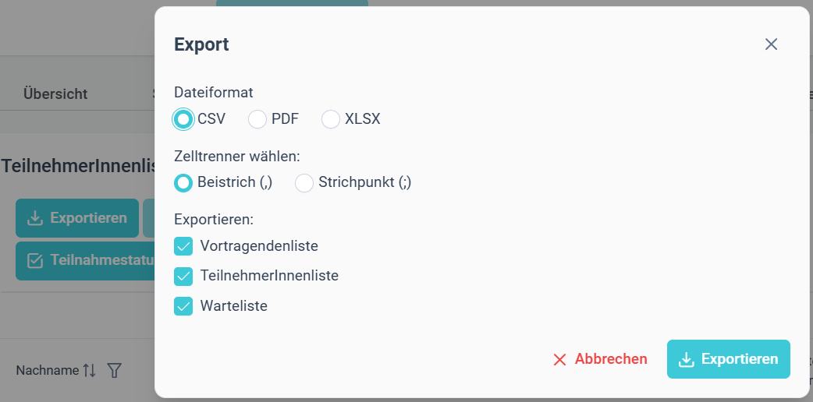Untick the Warteliste checkbox
The height and width of the screenshot is (402, 813).
click(x=183, y=306)
